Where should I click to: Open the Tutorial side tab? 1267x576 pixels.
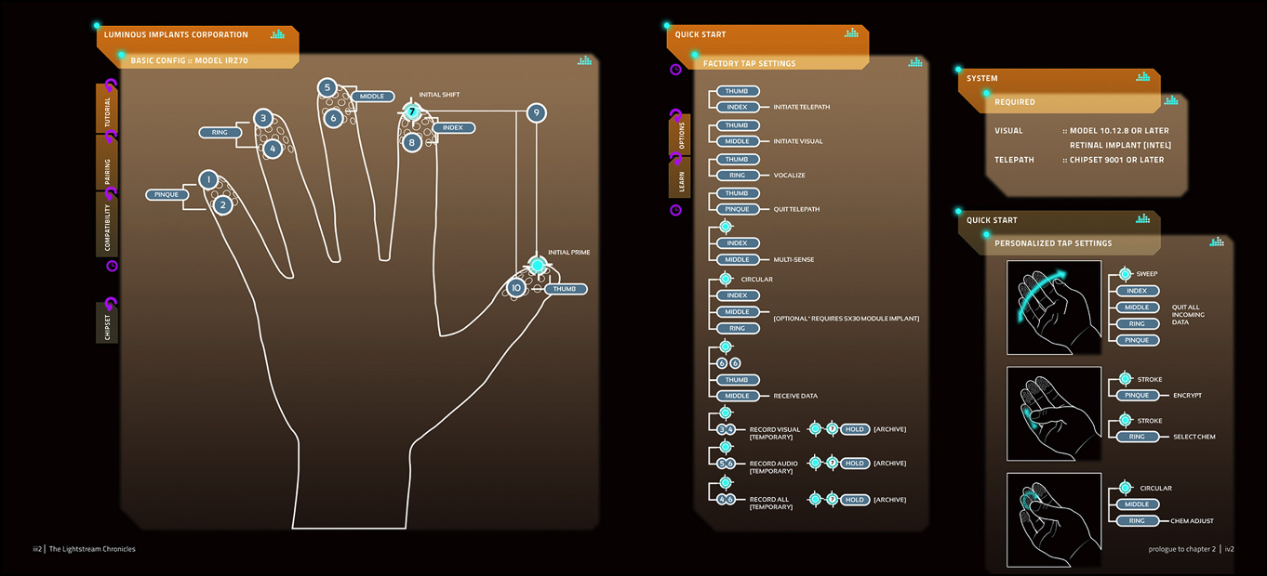pyautogui.click(x=107, y=110)
